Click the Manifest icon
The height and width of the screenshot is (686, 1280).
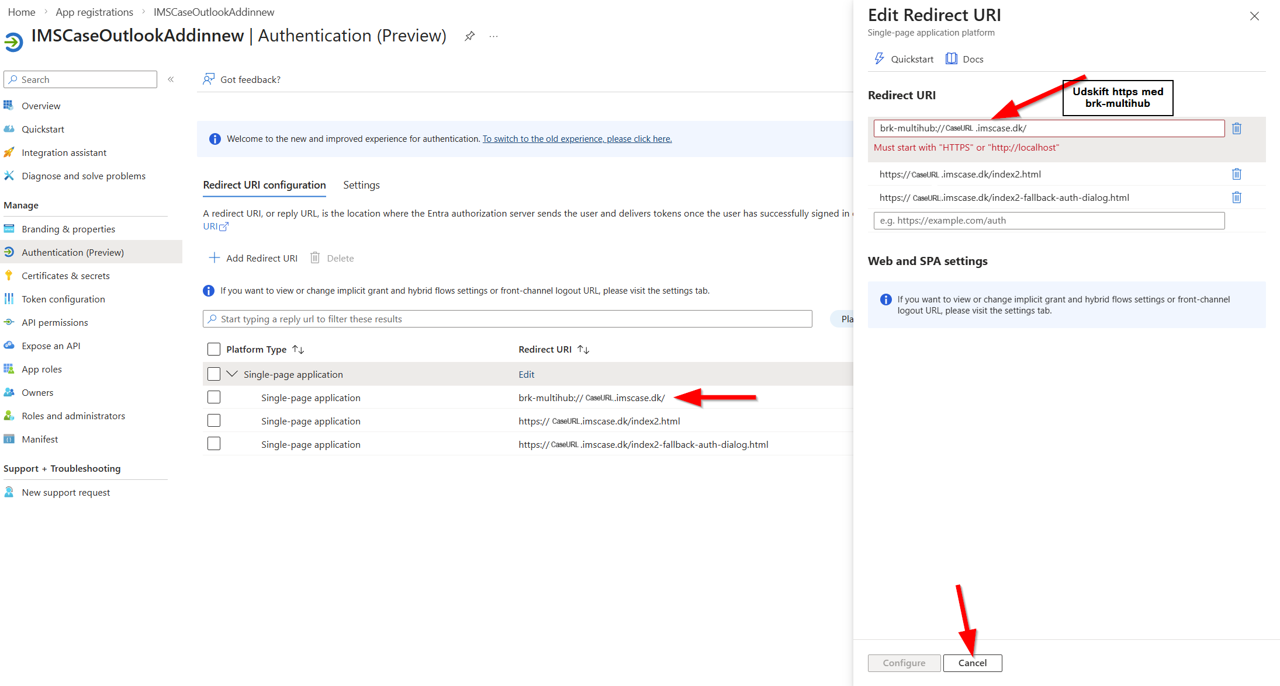pyautogui.click(x=9, y=439)
